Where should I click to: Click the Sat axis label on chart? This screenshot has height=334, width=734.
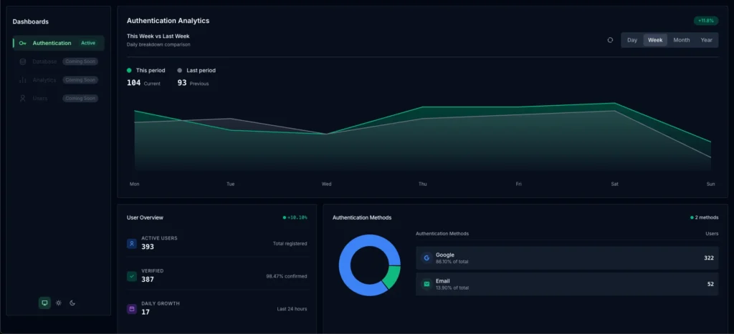(x=614, y=184)
